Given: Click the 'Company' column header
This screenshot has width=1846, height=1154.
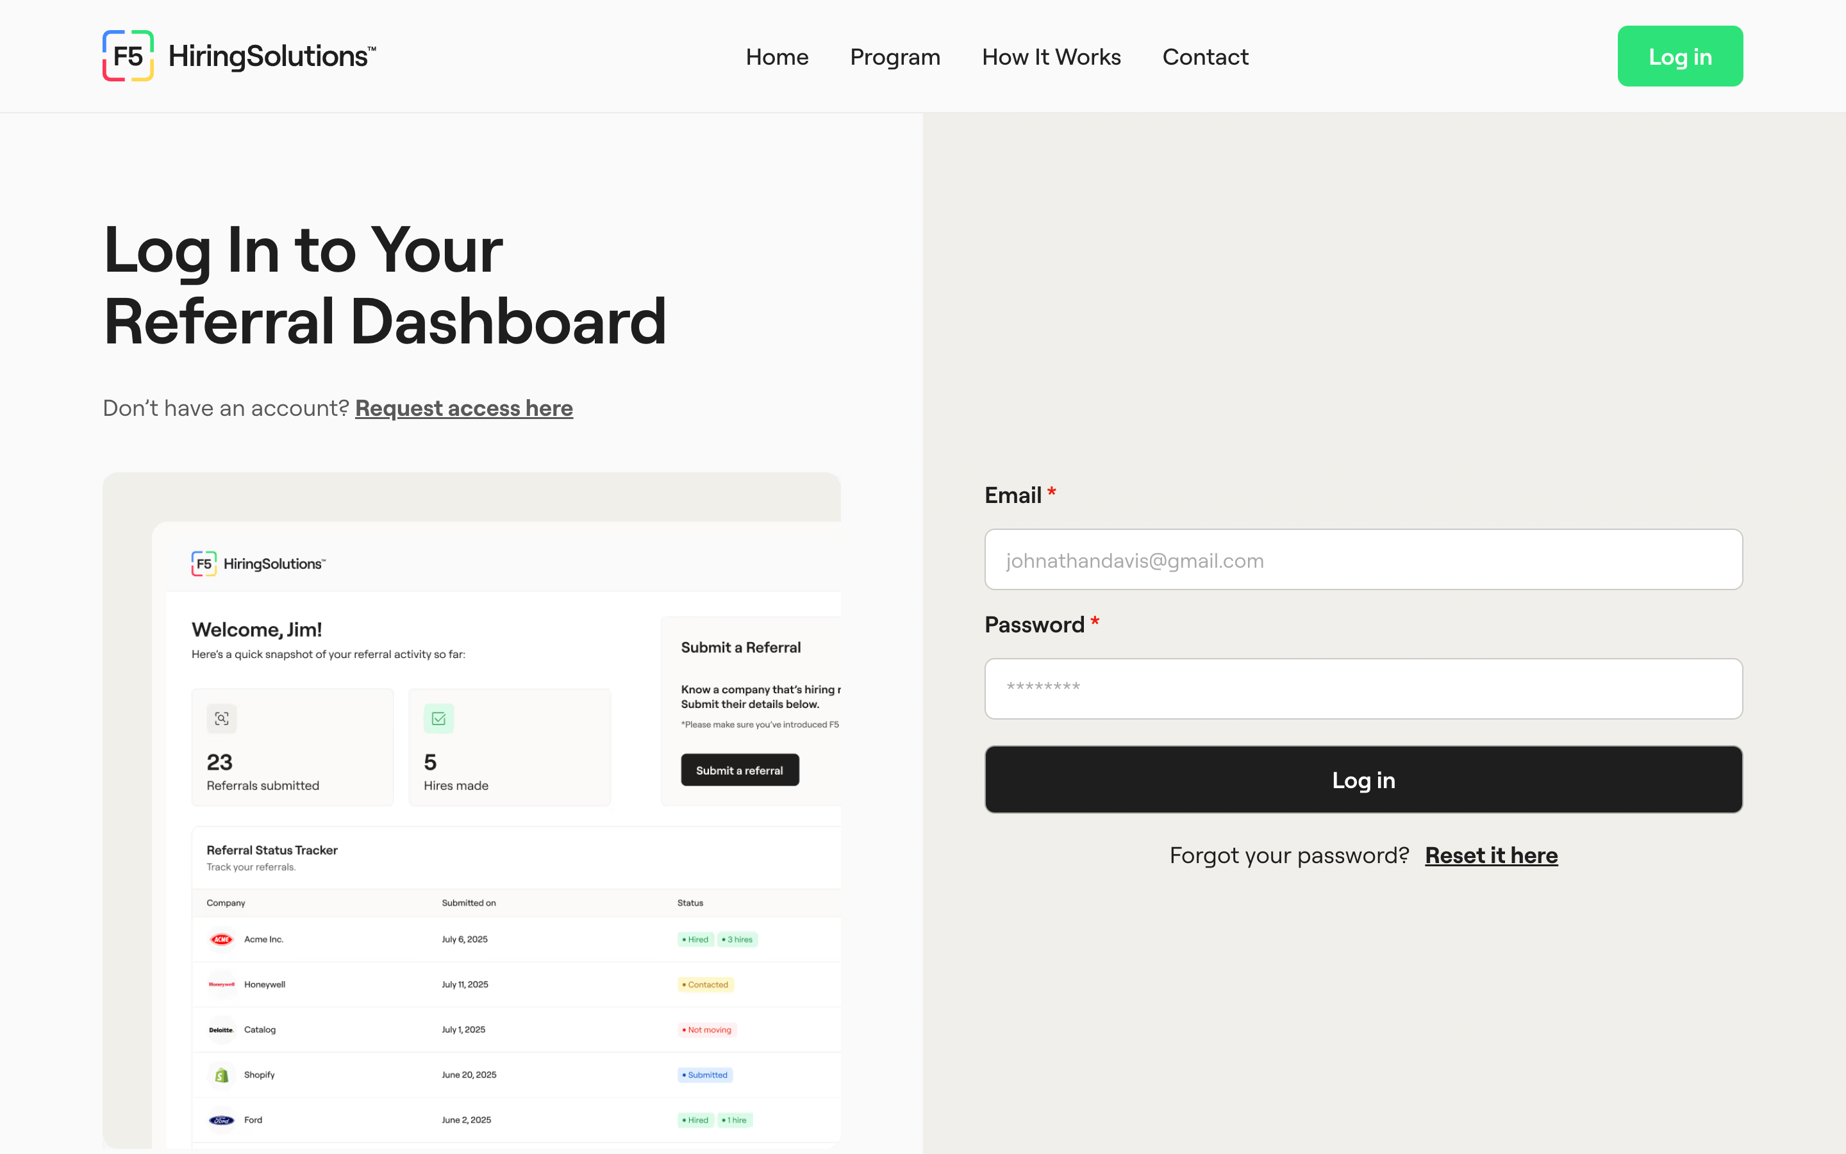Looking at the screenshot, I should tap(226, 902).
